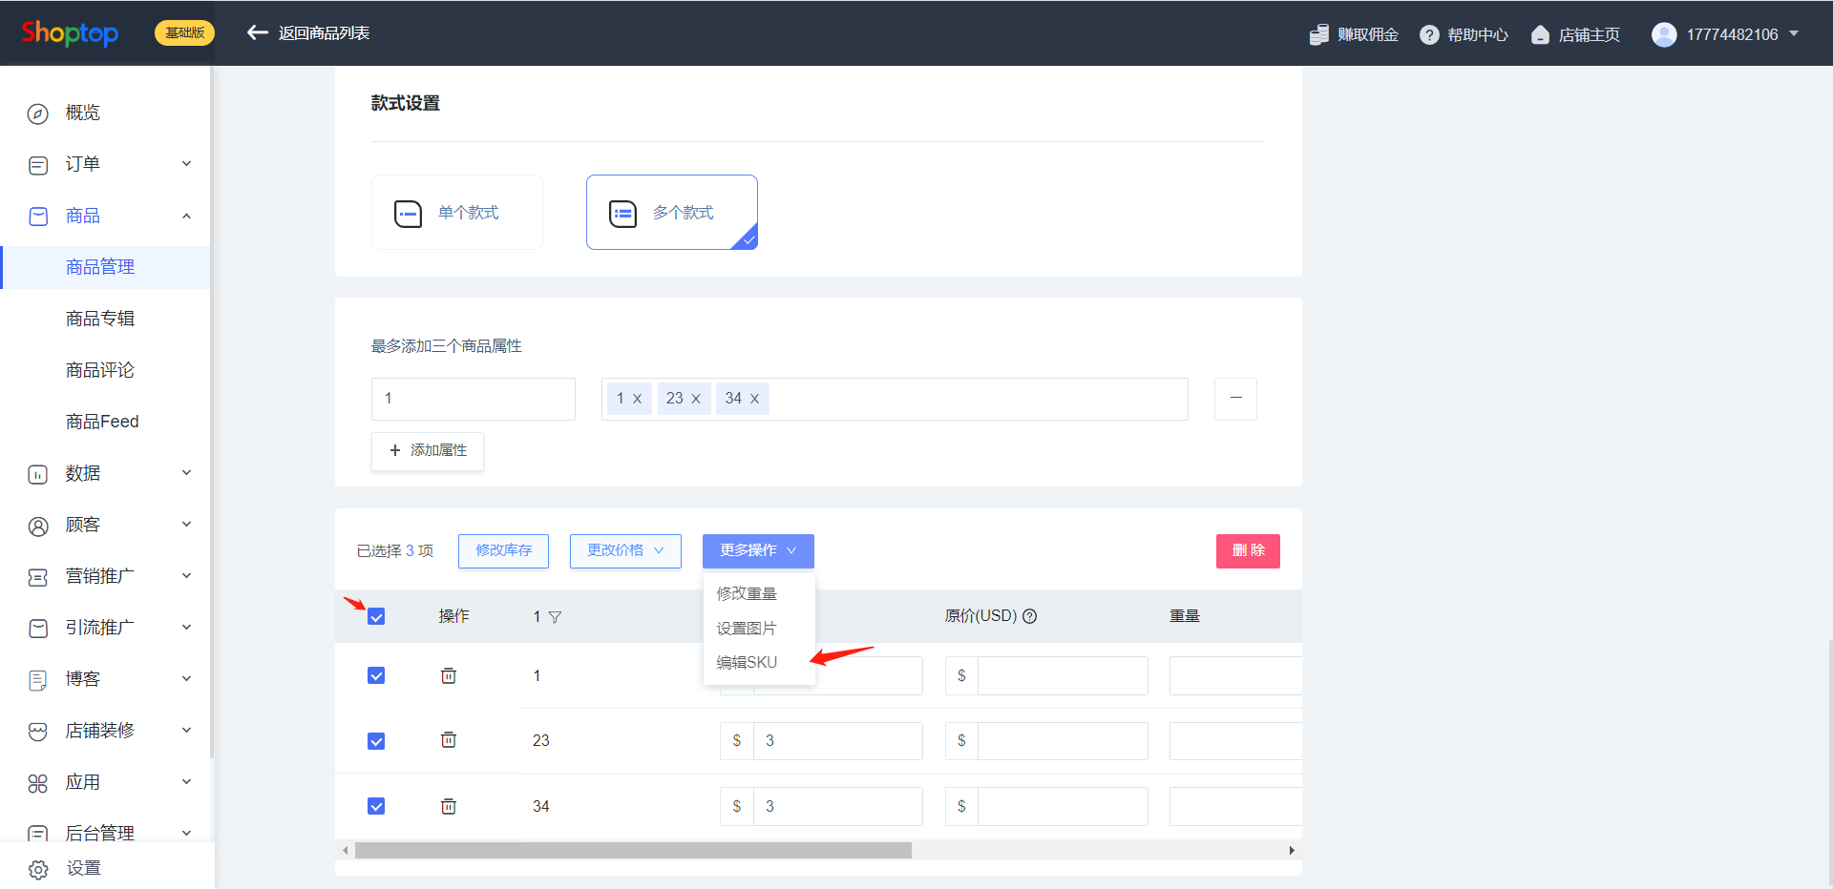
Task: Select 编辑SKU from the dropdown menu
Action: (x=747, y=662)
